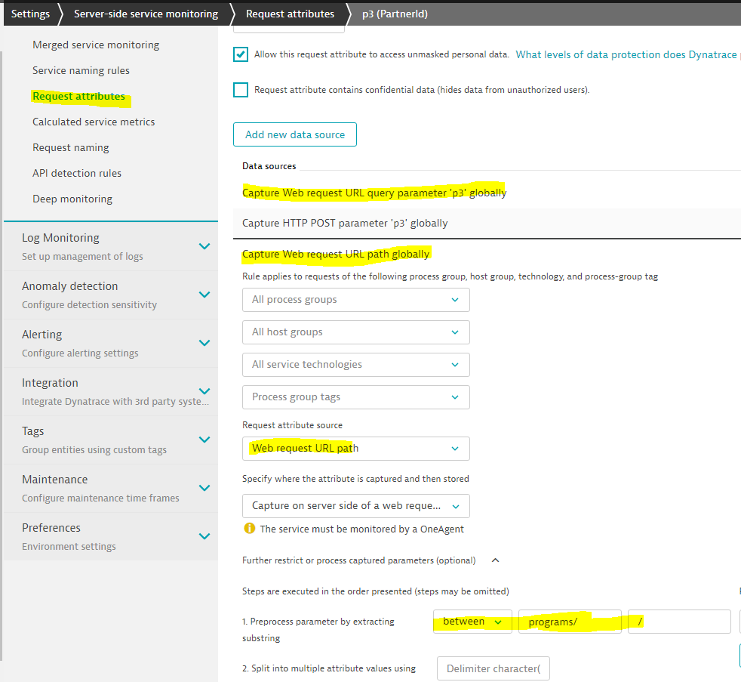Expand the Anomaly detection section chevron
The height and width of the screenshot is (682, 741).
(204, 295)
